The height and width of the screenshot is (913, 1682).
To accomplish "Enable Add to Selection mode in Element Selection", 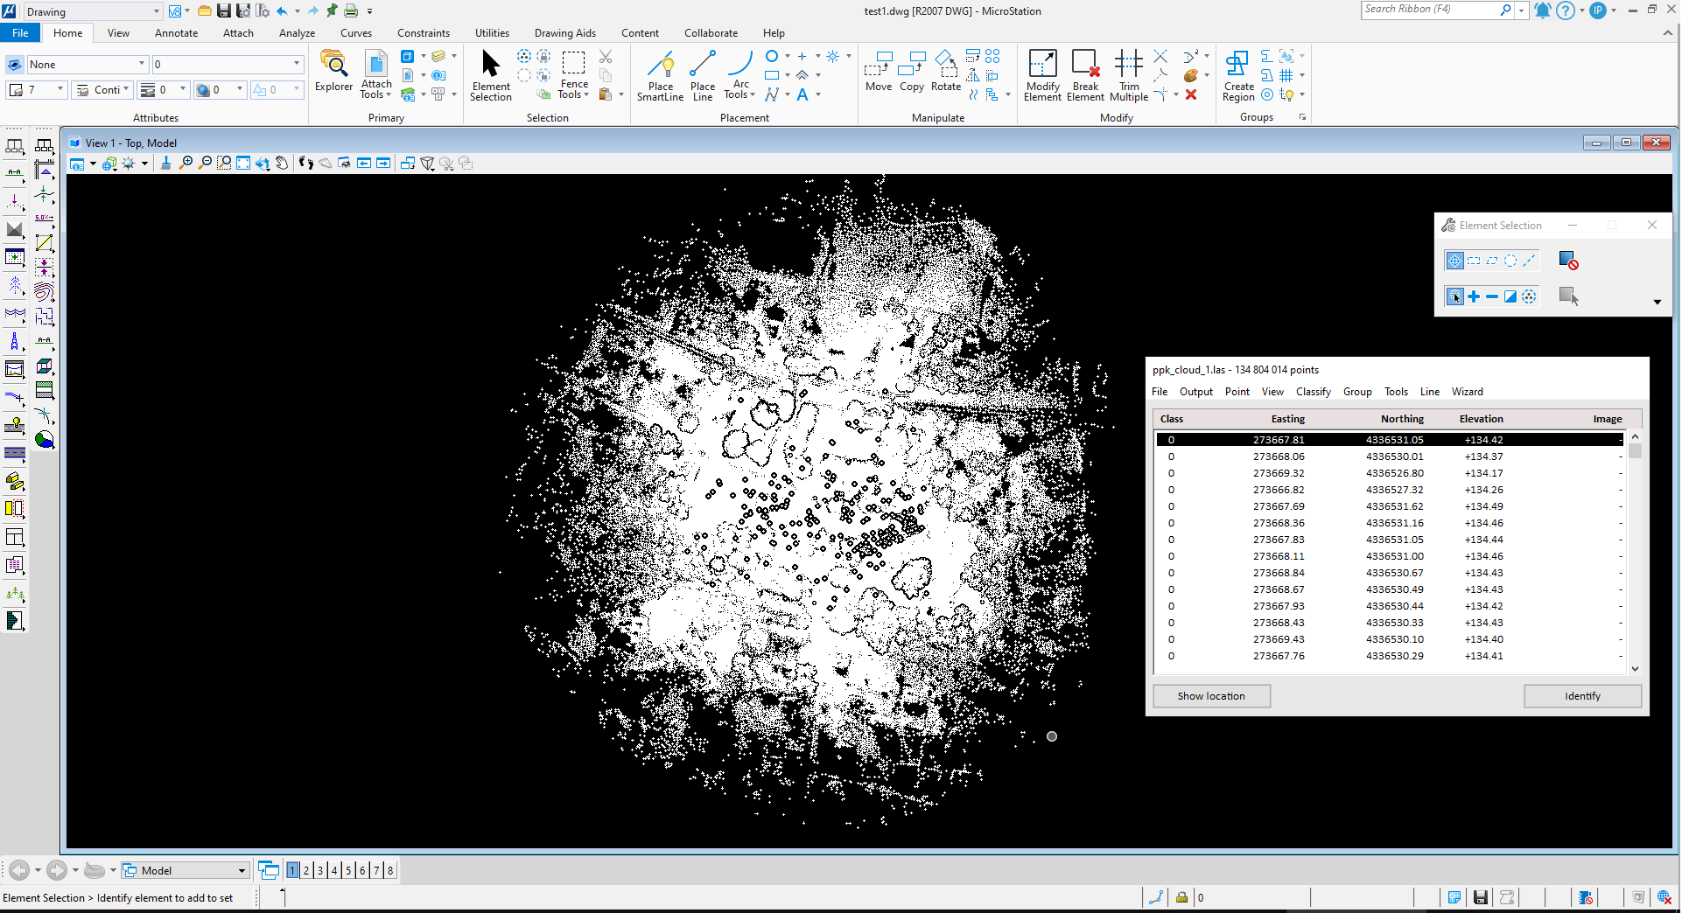I will (x=1473, y=296).
